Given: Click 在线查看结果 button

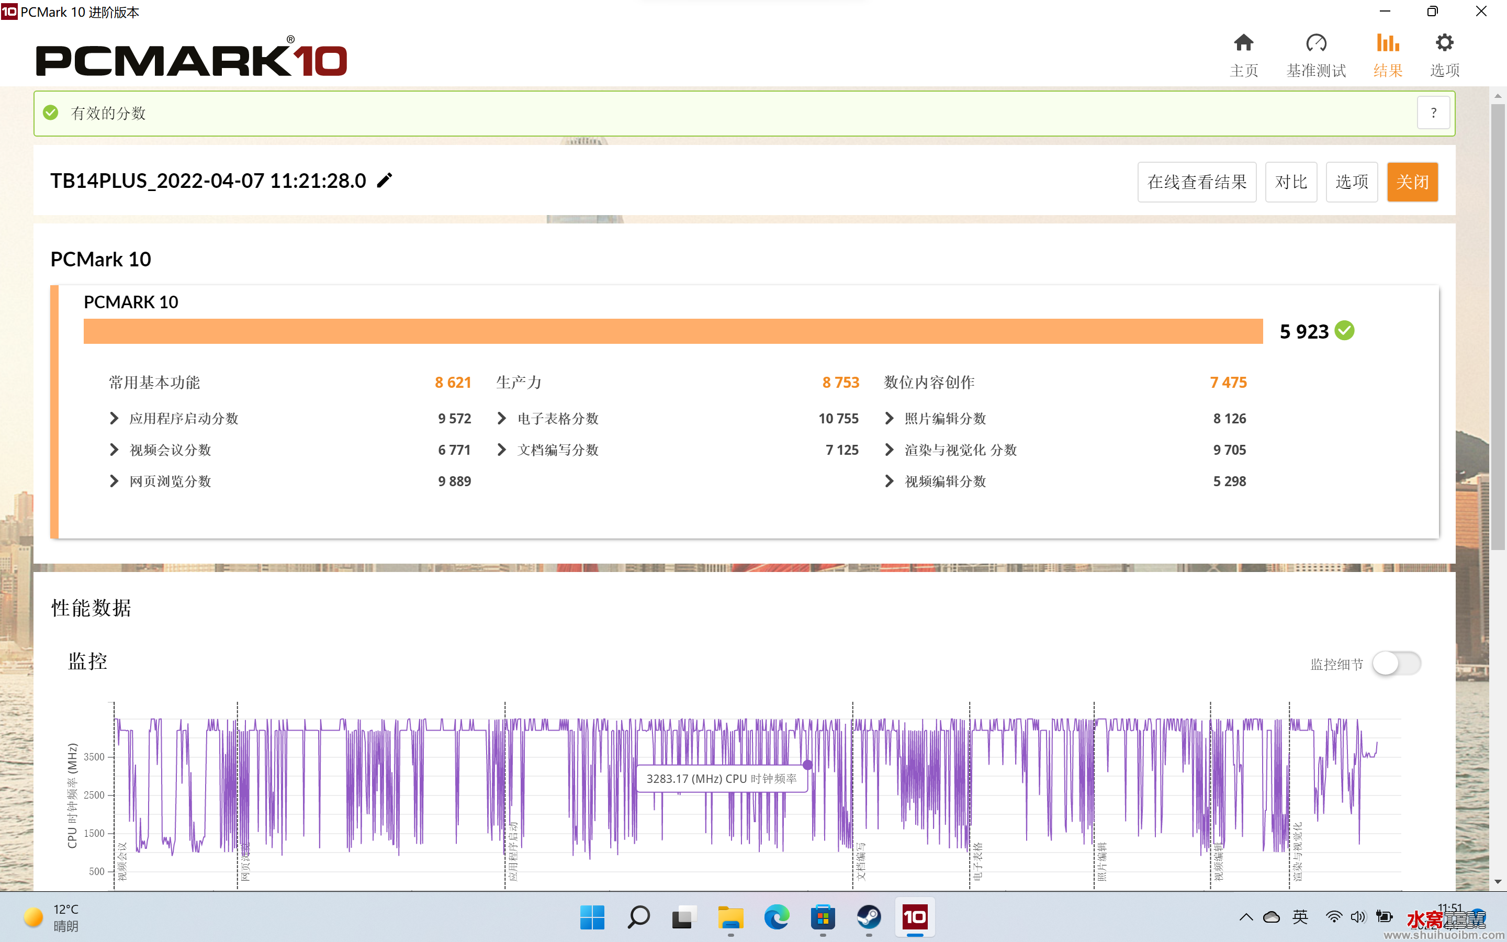Looking at the screenshot, I should click(1197, 182).
